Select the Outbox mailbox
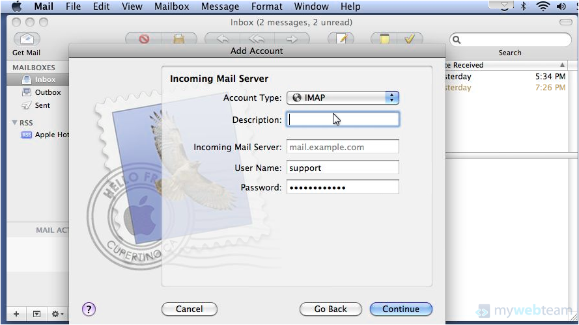Screen dimensions: 579x325 [x=48, y=92]
